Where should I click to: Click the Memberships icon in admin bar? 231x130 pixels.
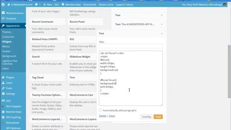click(63, 4)
